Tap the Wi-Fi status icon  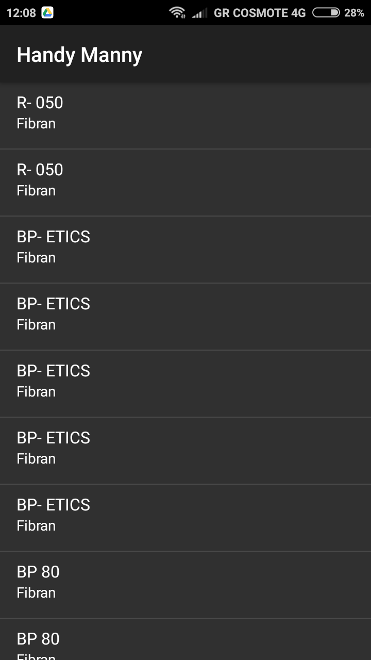(x=177, y=12)
